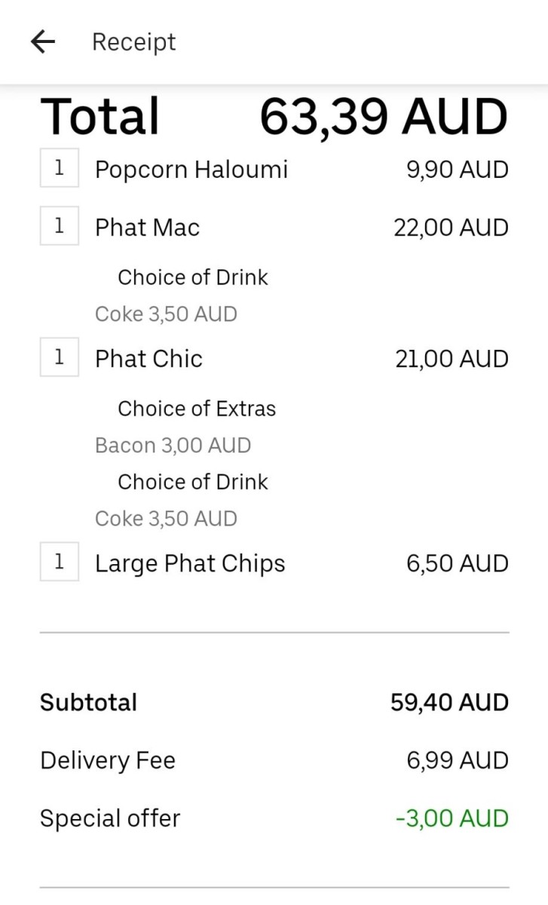Tap the back arrow icon
548x905 pixels.
click(x=43, y=42)
